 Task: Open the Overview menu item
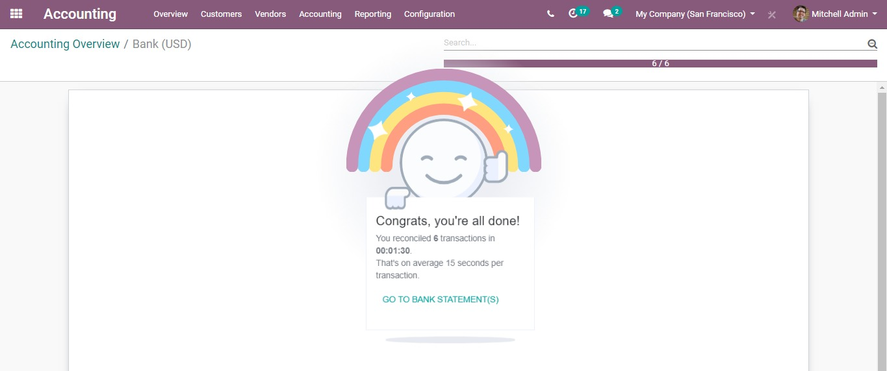point(170,14)
